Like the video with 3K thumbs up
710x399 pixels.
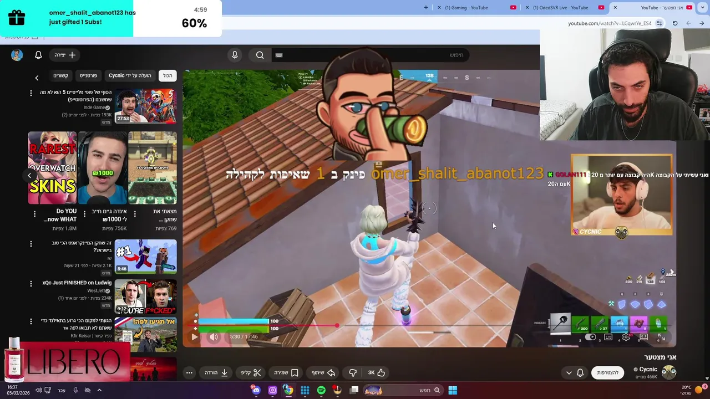(377, 372)
